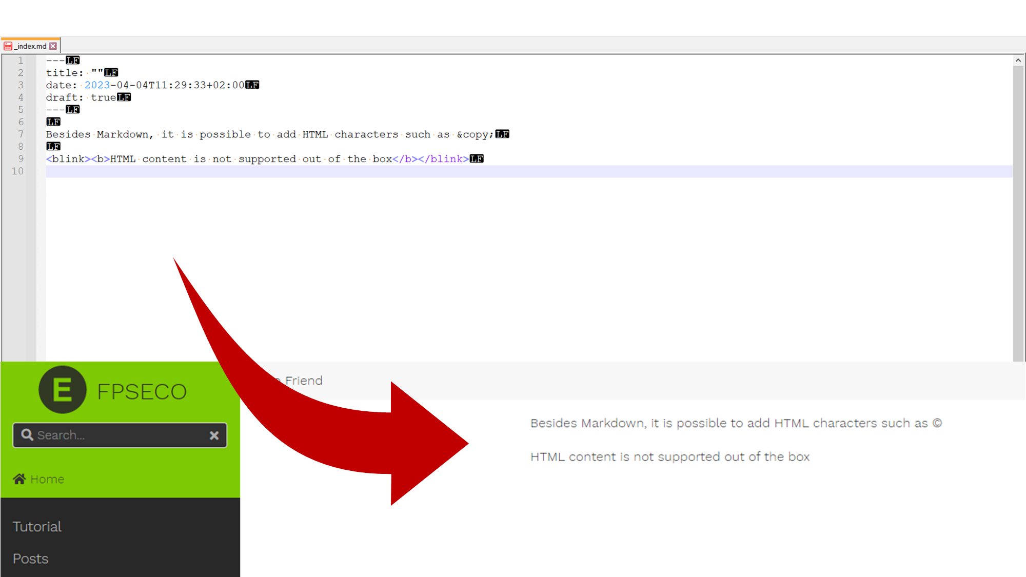Open the Posts sidebar menu item
This screenshot has width=1026, height=577.
click(x=31, y=559)
